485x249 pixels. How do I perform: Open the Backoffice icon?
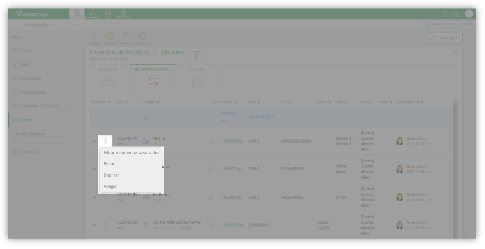click(x=123, y=14)
